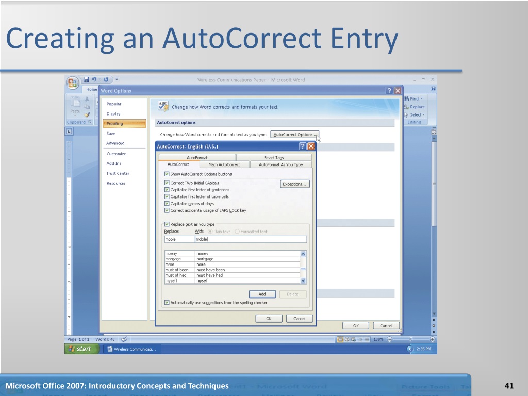The height and width of the screenshot is (396, 528).
Task: Switch to Draft view icon
Action: pos(367,339)
